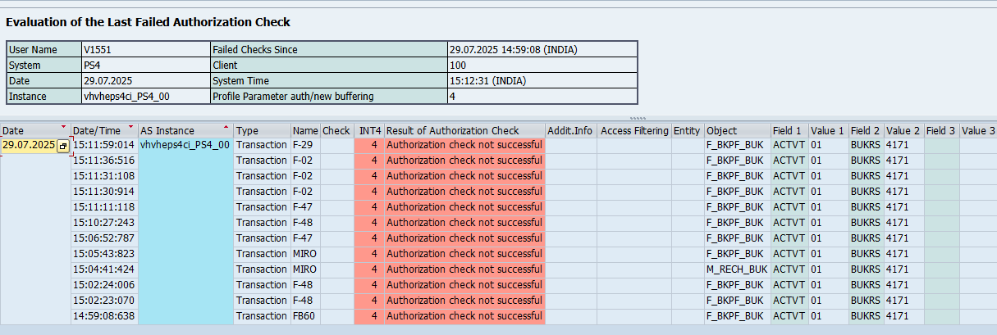
Task: Click red result cell for F-29 row
Action: (464, 145)
